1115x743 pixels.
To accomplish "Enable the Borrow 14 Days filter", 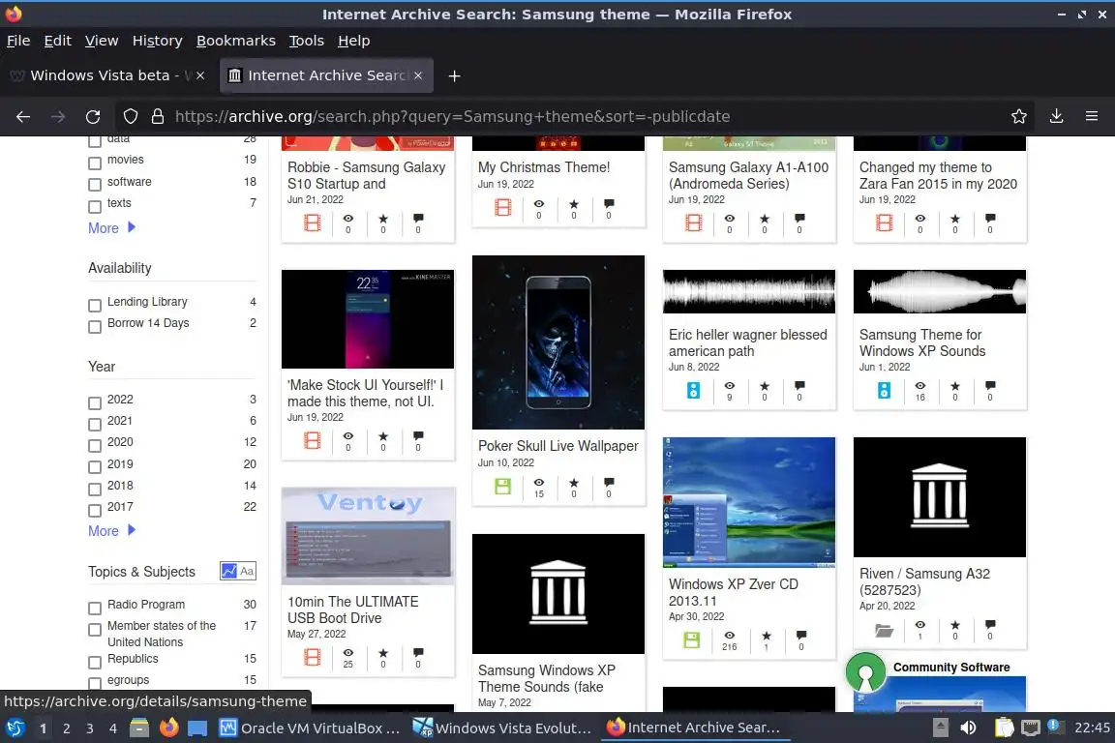I will point(95,327).
